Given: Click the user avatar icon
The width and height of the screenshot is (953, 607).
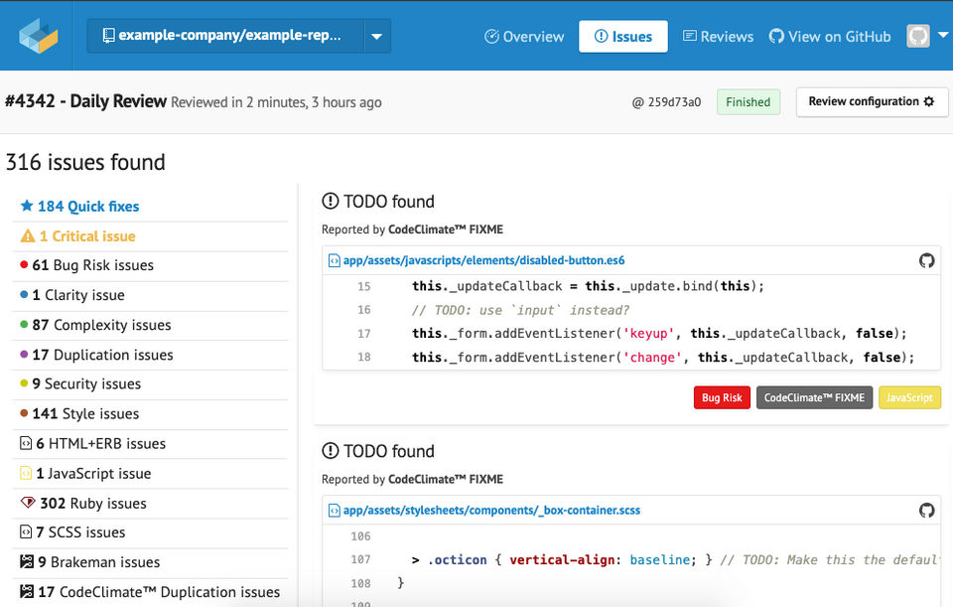Looking at the screenshot, I should [918, 36].
